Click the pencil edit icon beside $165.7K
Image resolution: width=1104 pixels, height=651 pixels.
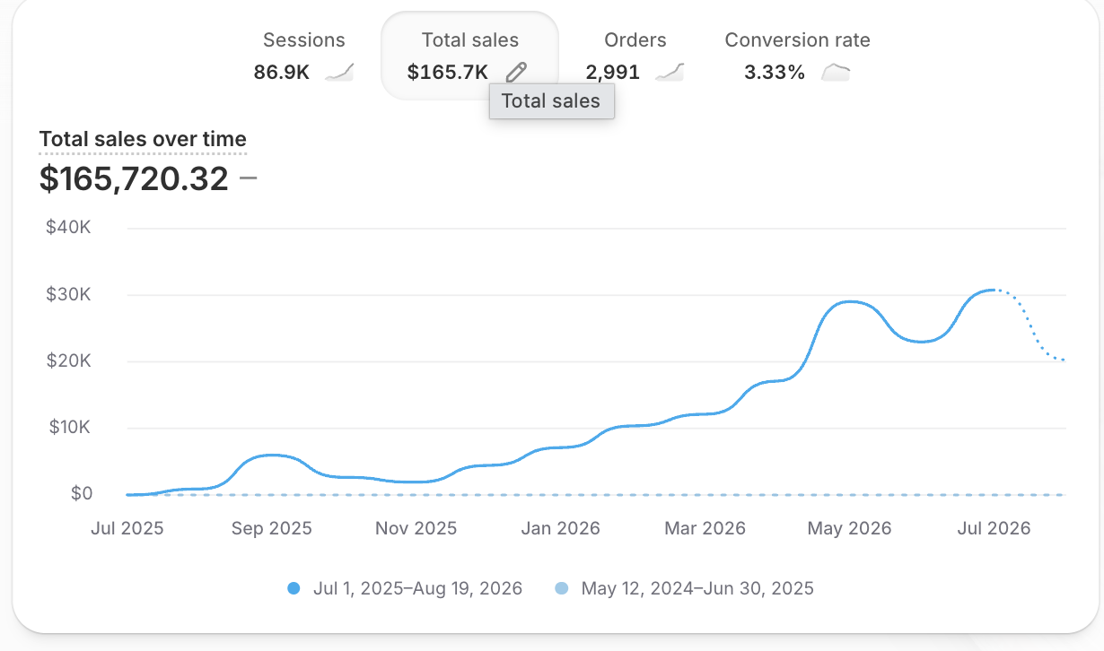pyautogui.click(x=516, y=72)
